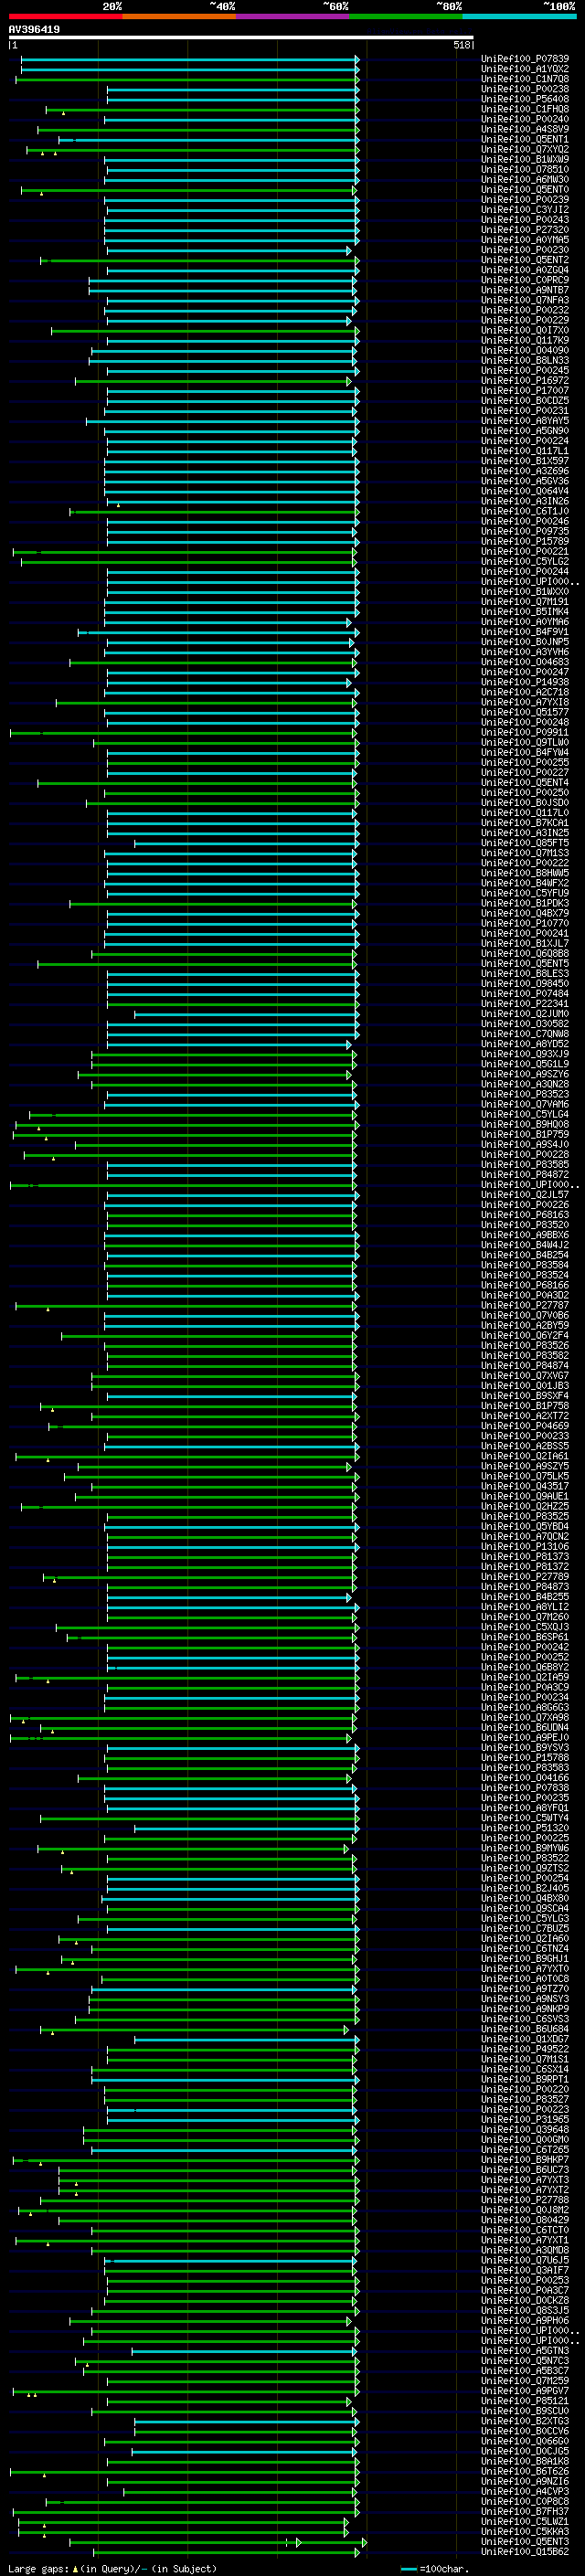Select the green UniRef100_Q5ENT0 alignment bar
Viewport: 585px width, 2576px height.
[188, 190]
